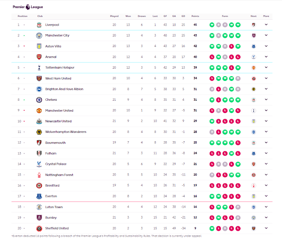Click West Ham United crest
The image size is (282, 238).
pyautogui.click(x=39, y=78)
